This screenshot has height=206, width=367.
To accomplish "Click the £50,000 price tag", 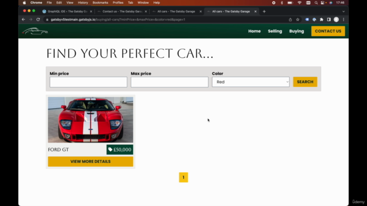I will 120,150.
